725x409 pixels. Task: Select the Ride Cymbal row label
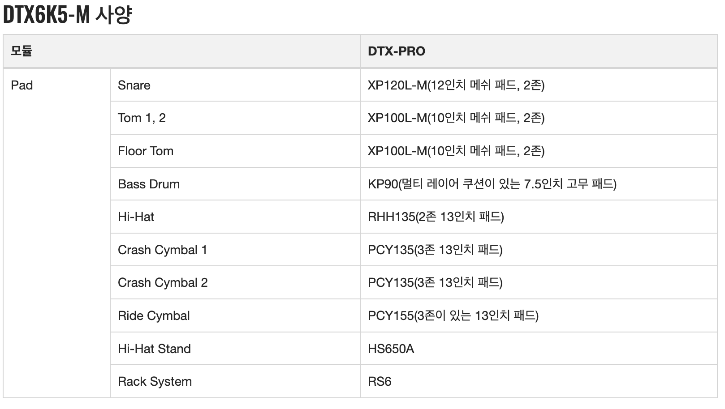(154, 316)
